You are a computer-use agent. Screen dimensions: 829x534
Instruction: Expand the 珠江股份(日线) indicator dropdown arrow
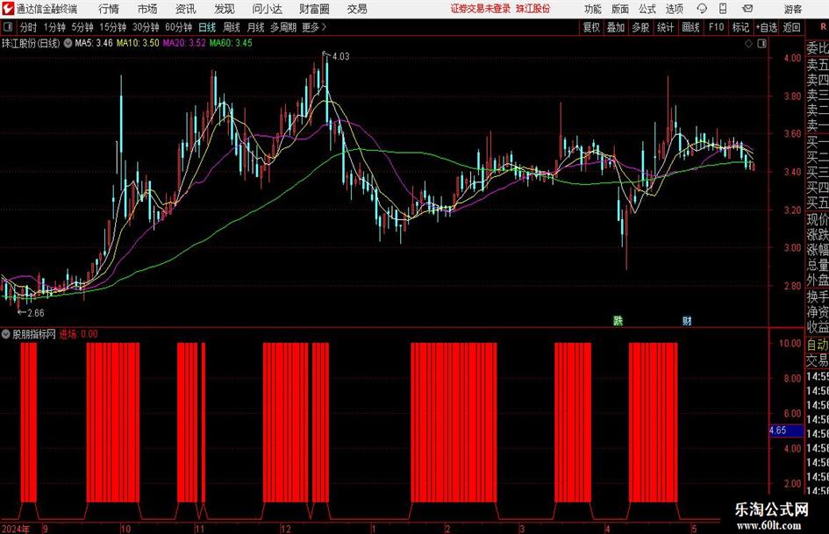point(68,43)
